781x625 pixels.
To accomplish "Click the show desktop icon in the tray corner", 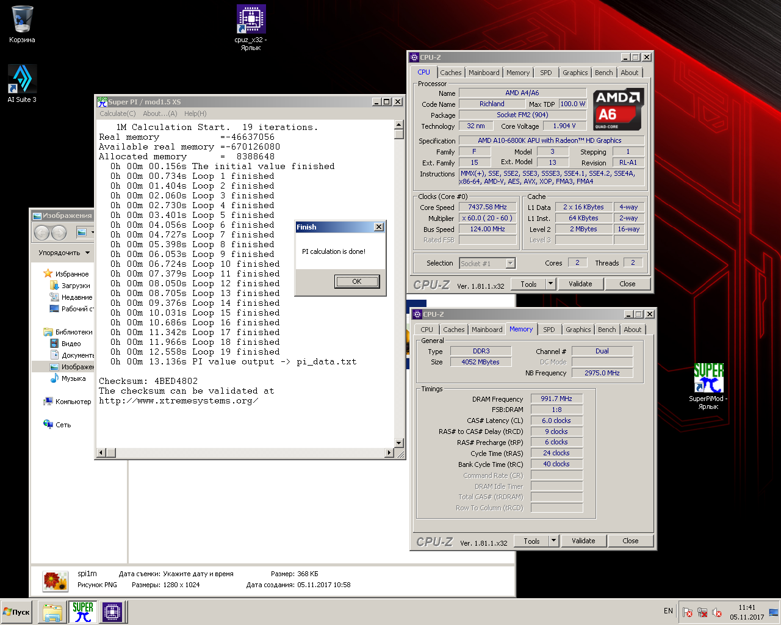I will pos(774,612).
